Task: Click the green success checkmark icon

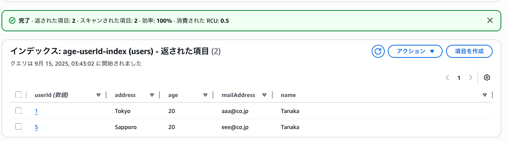Action: coord(12,21)
